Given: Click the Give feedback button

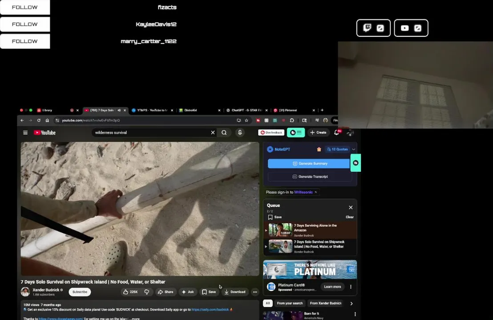Looking at the screenshot, I should coord(271,132).
